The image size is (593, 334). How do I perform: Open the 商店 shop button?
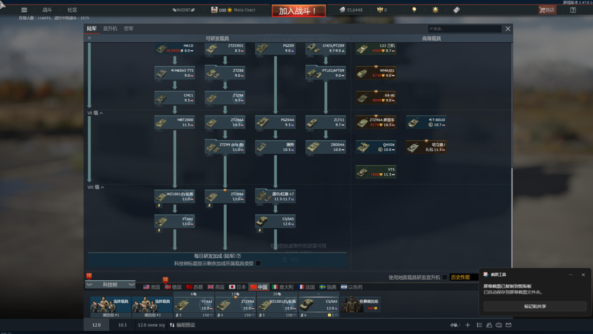point(547,10)
